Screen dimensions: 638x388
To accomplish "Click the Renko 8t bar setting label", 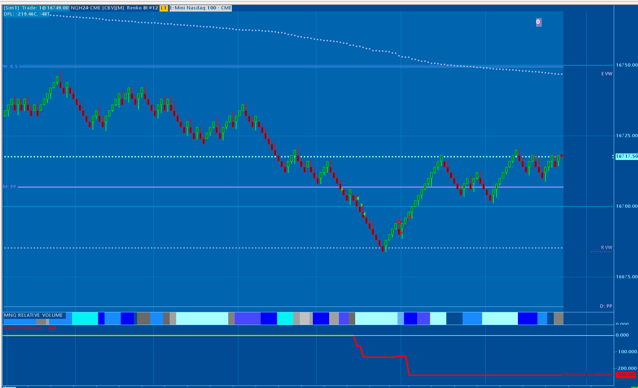I will [x=143, y=8].
